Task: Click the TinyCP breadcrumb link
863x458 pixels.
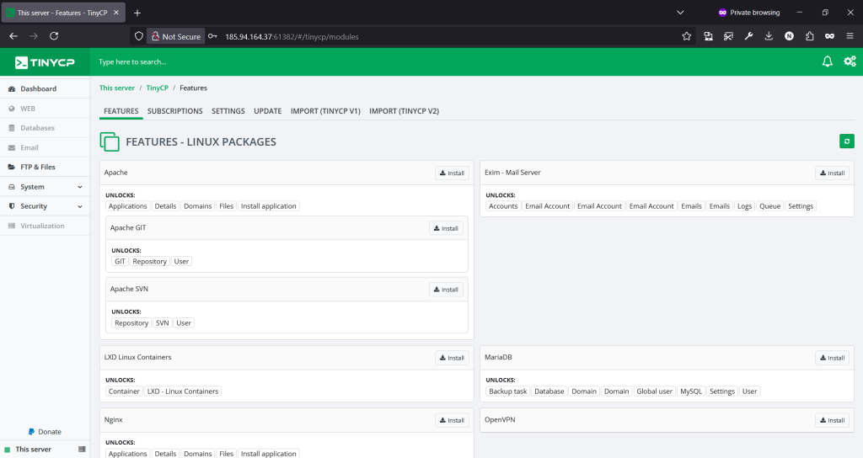Action: [157, 88]
